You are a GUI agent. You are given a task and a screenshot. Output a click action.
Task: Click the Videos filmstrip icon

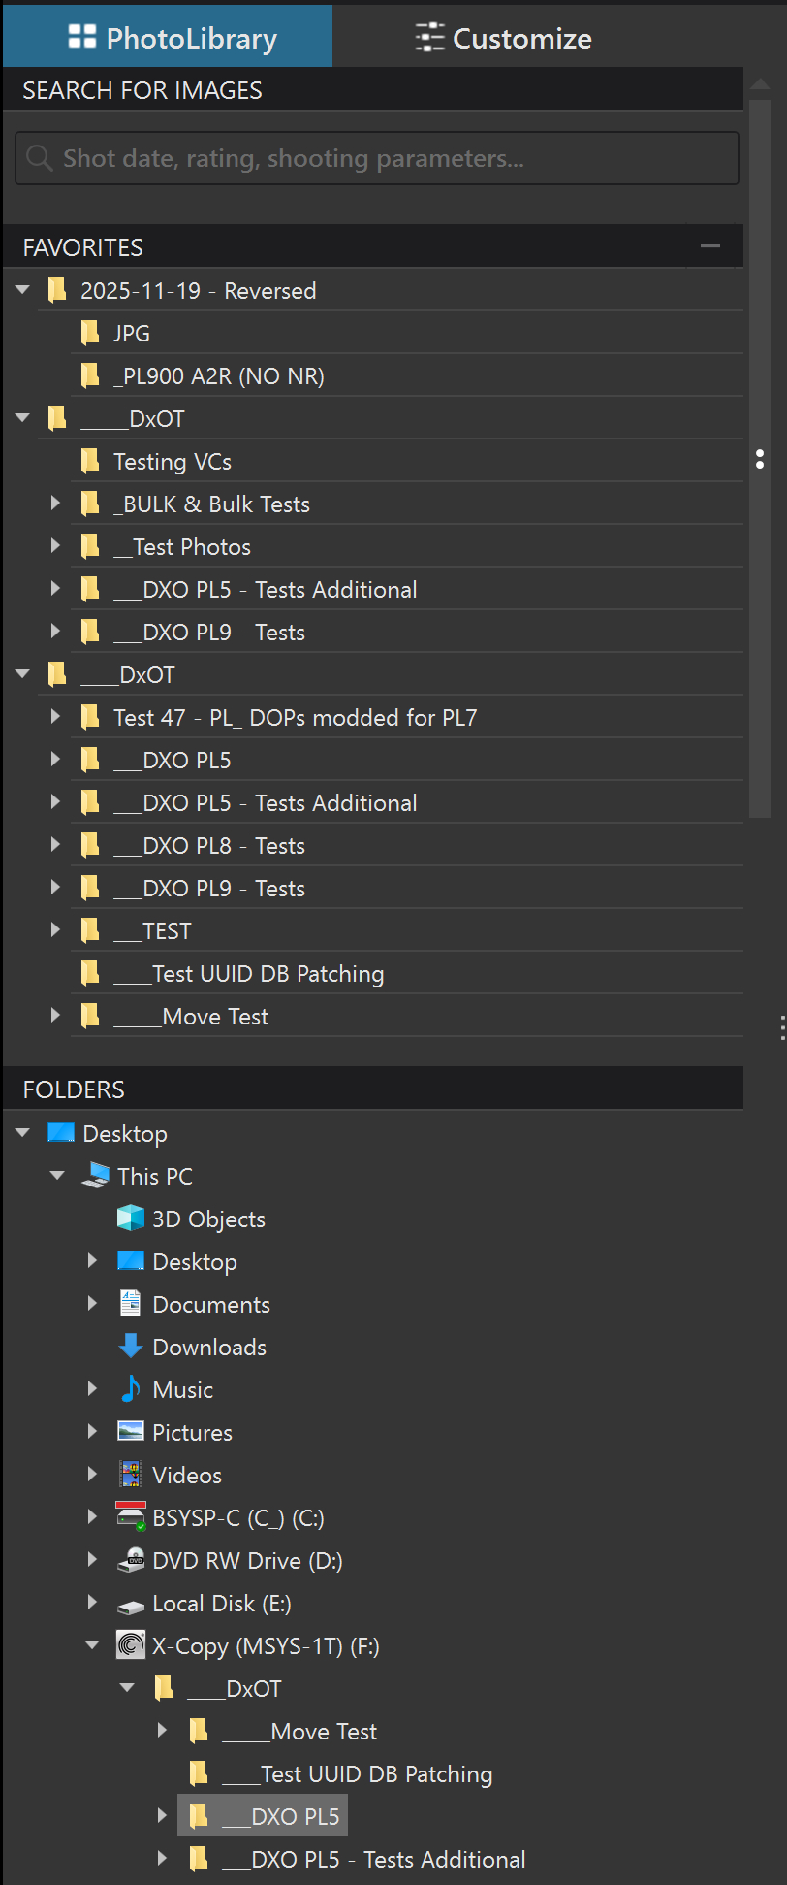(131, 1475)
